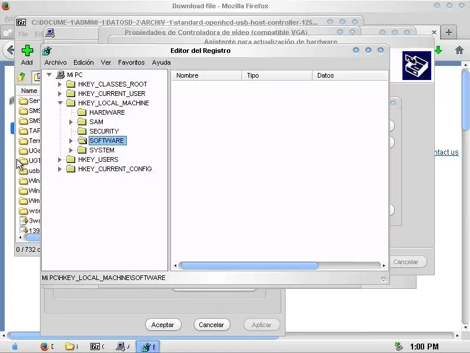Screen dimensions: 470x353
Task: Click the SYSTEM key folder icon
Action: coord(82,150)
